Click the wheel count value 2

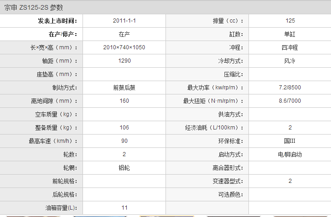(x=124, y=154)
